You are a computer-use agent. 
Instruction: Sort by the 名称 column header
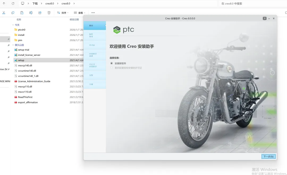click(19, 20)
